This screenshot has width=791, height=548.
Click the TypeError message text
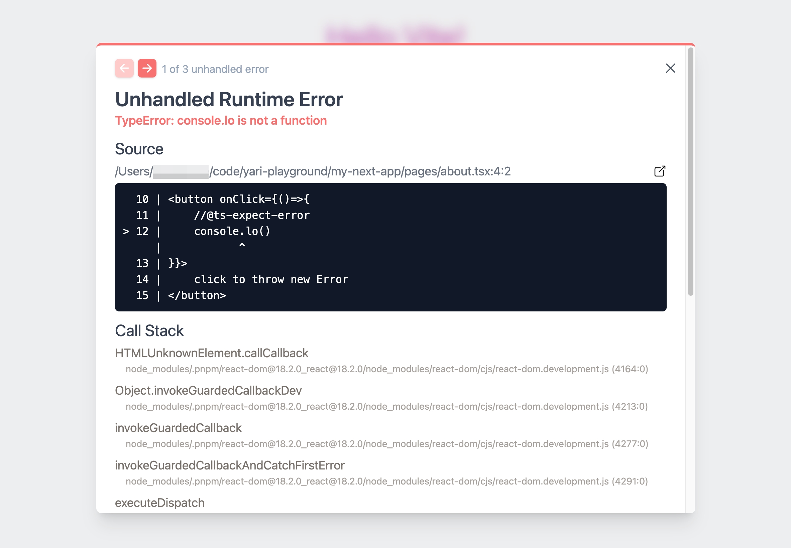pyautogui.click(x=221, y=121)
